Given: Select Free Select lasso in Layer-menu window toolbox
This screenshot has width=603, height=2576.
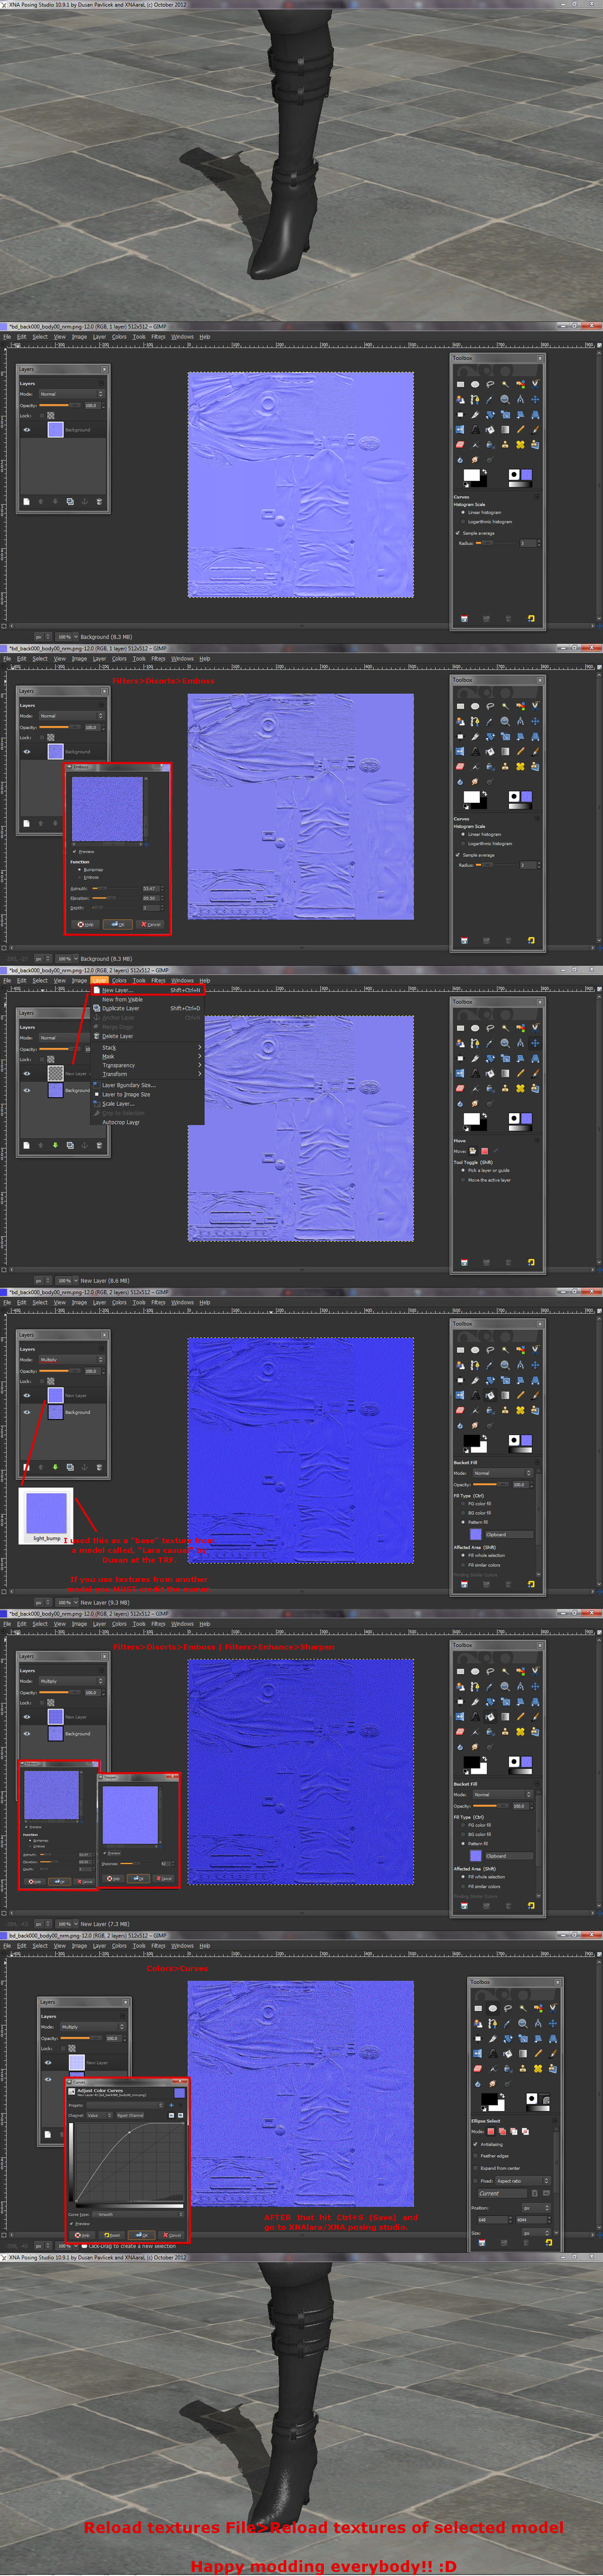Looking at the screenshot, I should pos(491,1028).
